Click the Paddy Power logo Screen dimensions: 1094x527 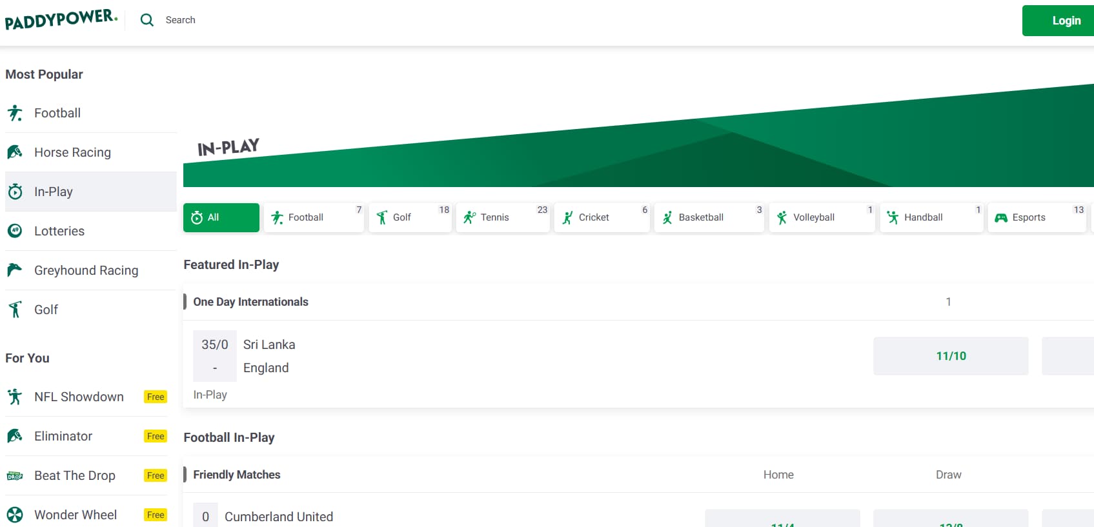click(x=61, y=19)
